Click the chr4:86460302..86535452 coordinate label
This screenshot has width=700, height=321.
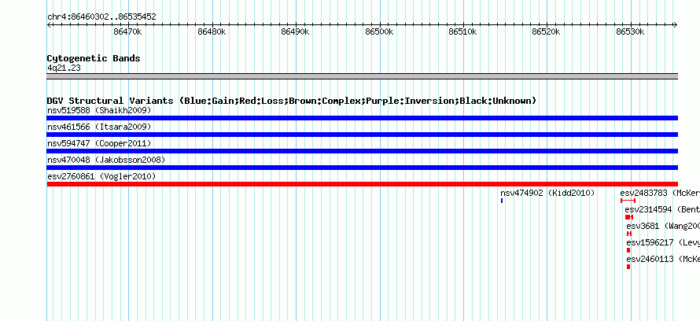coord(101,17)
